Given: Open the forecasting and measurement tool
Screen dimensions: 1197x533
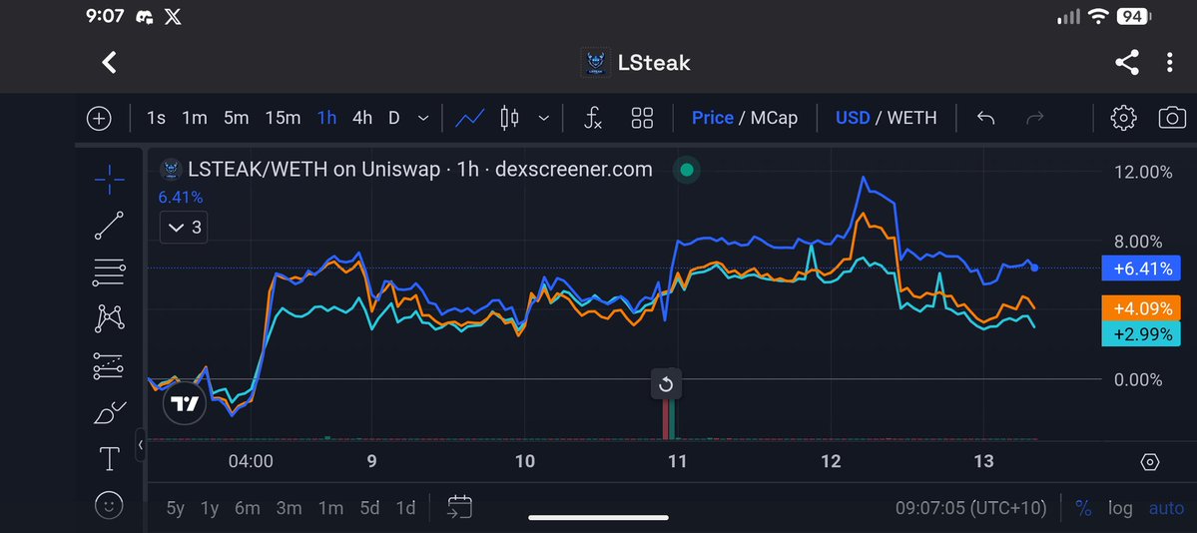Looking at the screenshot, I should click(109, 365).
